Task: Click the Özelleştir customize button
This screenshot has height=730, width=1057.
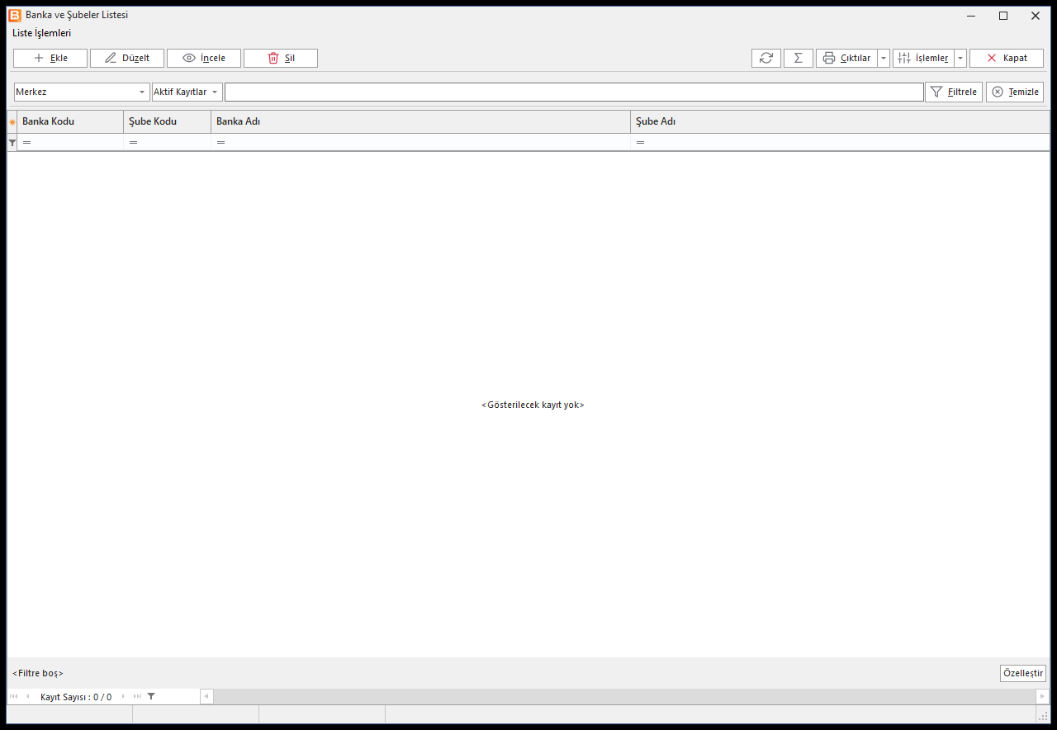Action: 1023,673
